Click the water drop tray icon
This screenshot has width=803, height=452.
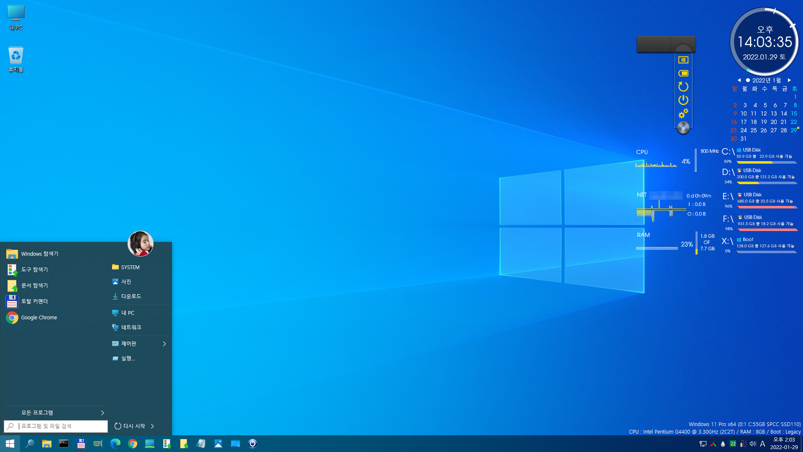[x=723, y=444]
